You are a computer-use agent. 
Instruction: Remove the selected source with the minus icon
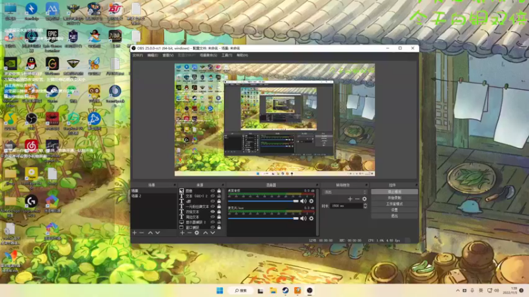tap(189, 233)
